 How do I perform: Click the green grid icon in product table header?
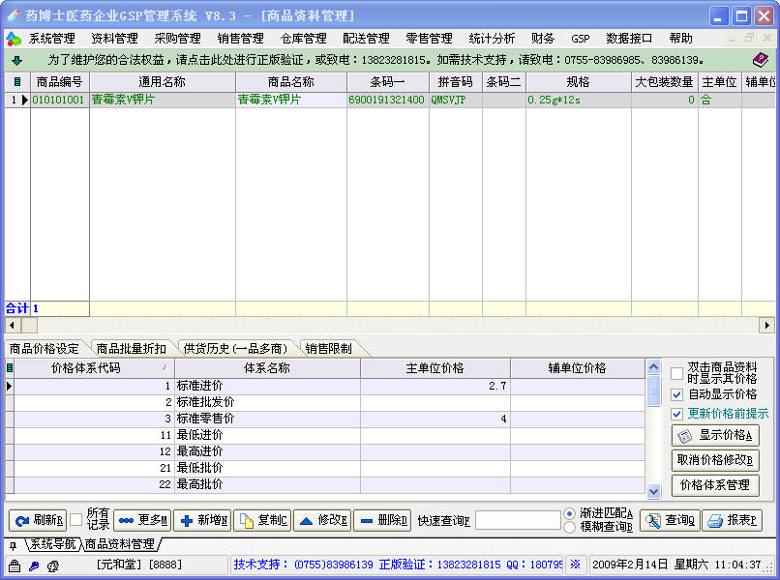17,82
